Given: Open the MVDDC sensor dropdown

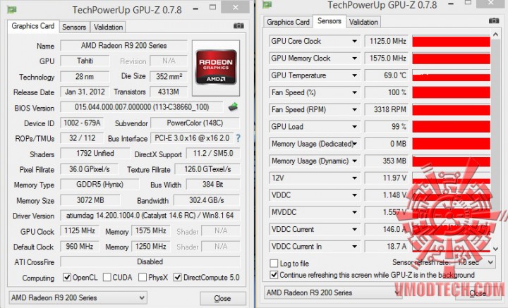Looking at the screenshot, I should pos(354,212).
